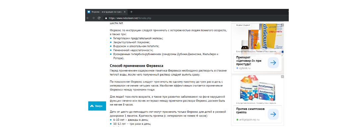Close the Фервекс browser tab

click(125, 12)
